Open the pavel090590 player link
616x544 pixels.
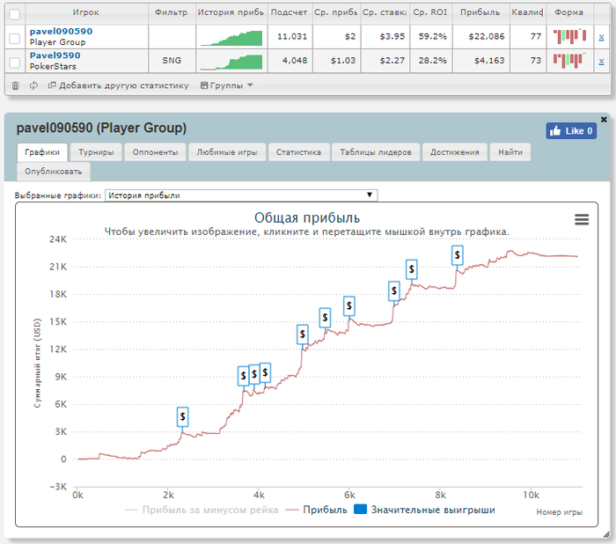61,32
